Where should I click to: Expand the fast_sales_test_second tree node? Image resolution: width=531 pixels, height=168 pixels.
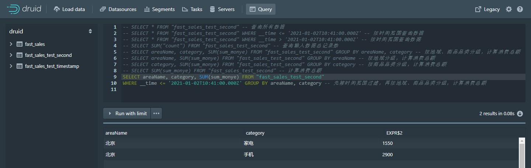click(x=11, y=55)
